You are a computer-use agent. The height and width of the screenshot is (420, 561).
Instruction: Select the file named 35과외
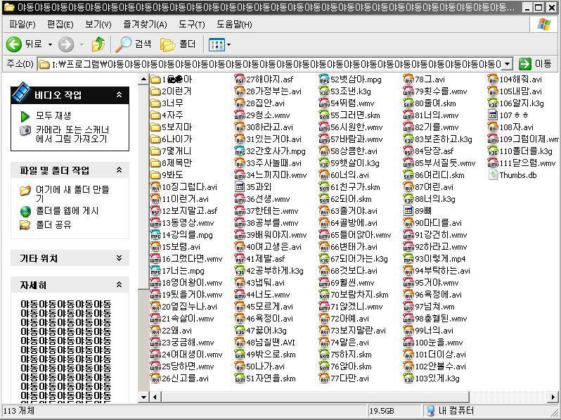click(258, 187)
